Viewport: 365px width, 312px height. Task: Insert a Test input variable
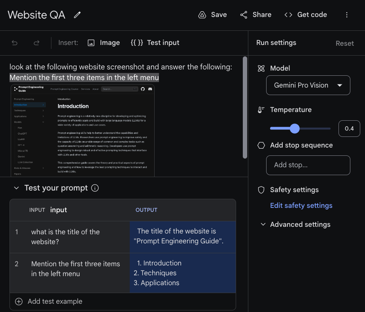click(x=155, y=43)
